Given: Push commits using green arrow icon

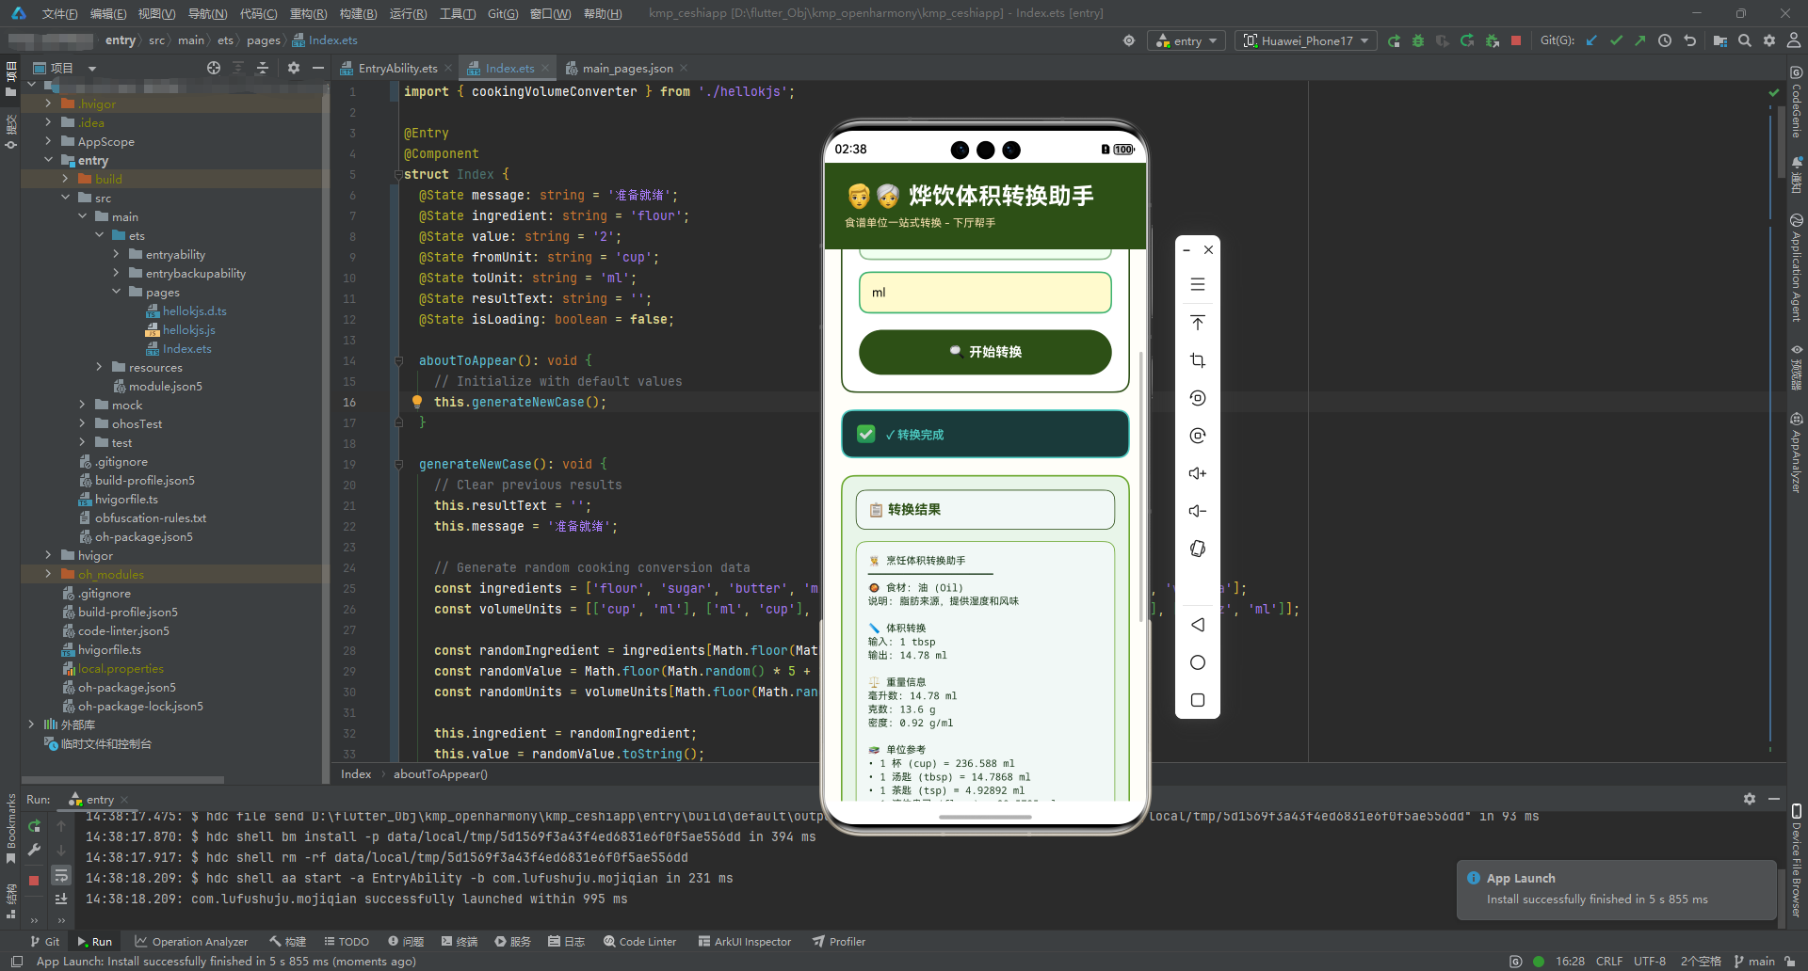Looking at the screenshot, I should point(1640,40).
